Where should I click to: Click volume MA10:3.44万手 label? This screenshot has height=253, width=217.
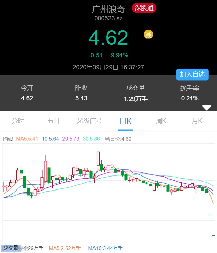click(x=105, y=248)
